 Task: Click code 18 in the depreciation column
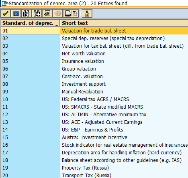coord(5,160)
